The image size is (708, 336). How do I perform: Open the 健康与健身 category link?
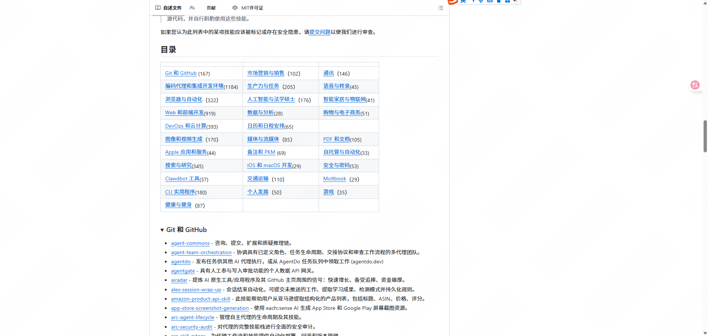(x=178, y=205)
